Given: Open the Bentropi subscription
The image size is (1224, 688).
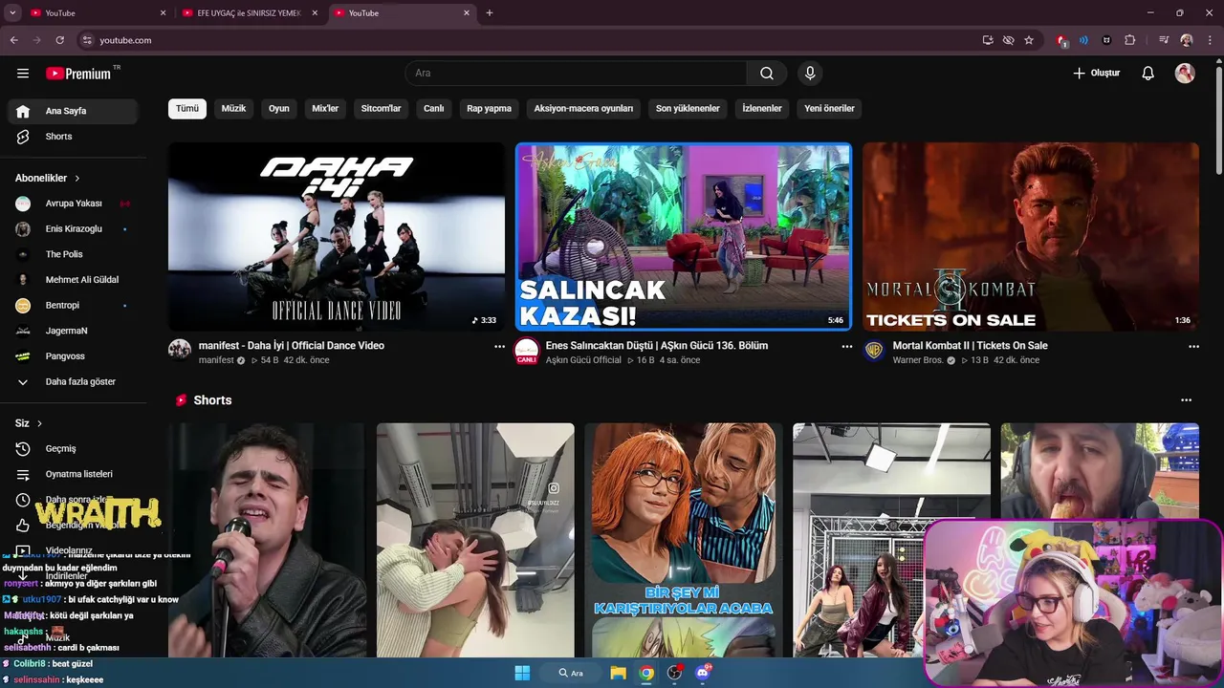Looking at the screenshot, I should [74, 306].
